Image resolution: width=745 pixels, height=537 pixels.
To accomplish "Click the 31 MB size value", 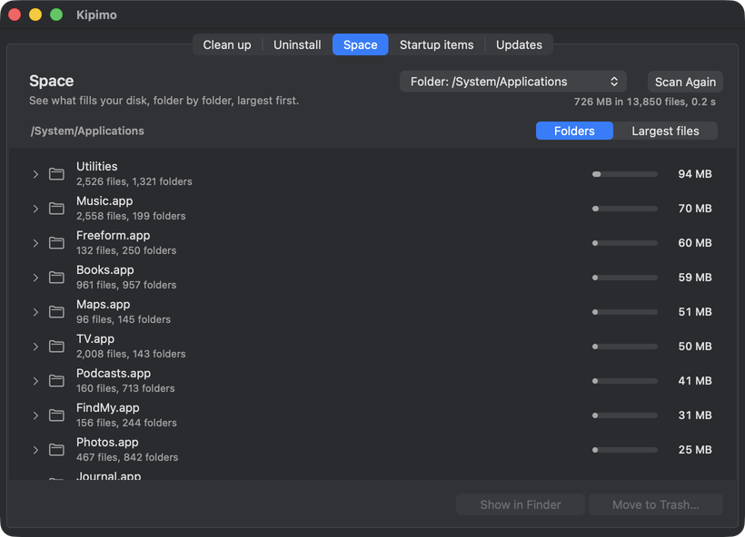I will [x=695, y=415].
